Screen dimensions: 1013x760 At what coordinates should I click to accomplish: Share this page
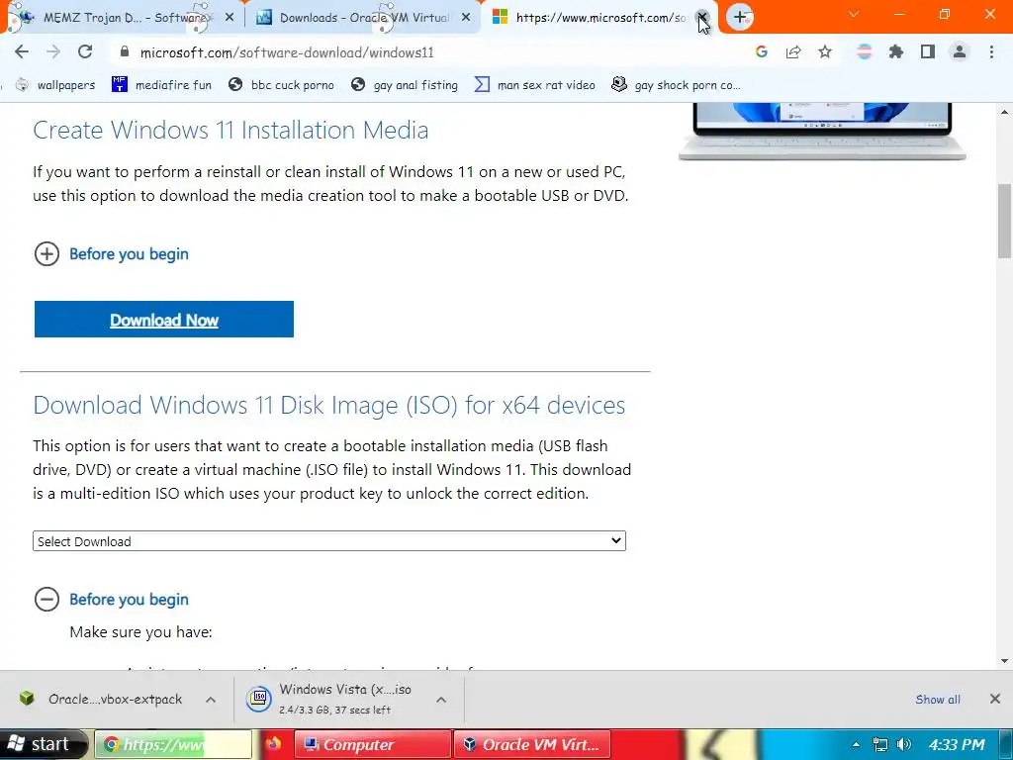pos(793,52)
